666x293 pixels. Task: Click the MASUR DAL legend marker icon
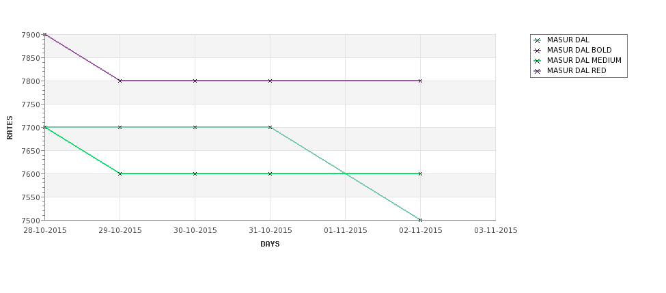click(538, 41)
